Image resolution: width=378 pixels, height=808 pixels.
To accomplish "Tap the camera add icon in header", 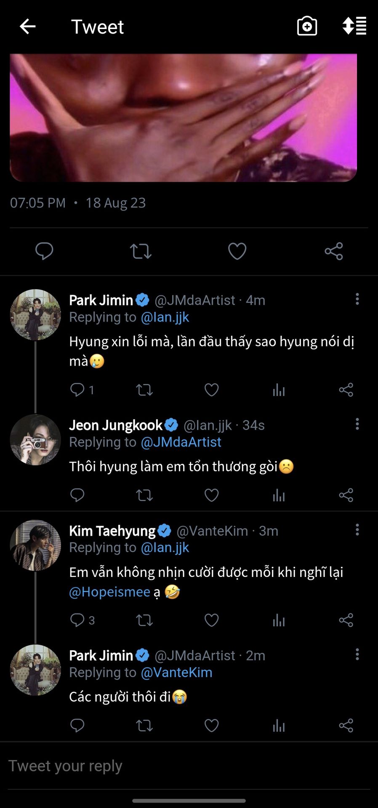I will coord(307,27).
